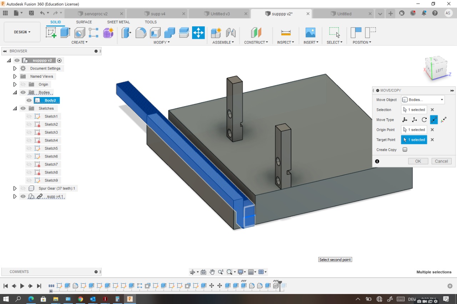Open the timeline settings gear

(450, 286)
